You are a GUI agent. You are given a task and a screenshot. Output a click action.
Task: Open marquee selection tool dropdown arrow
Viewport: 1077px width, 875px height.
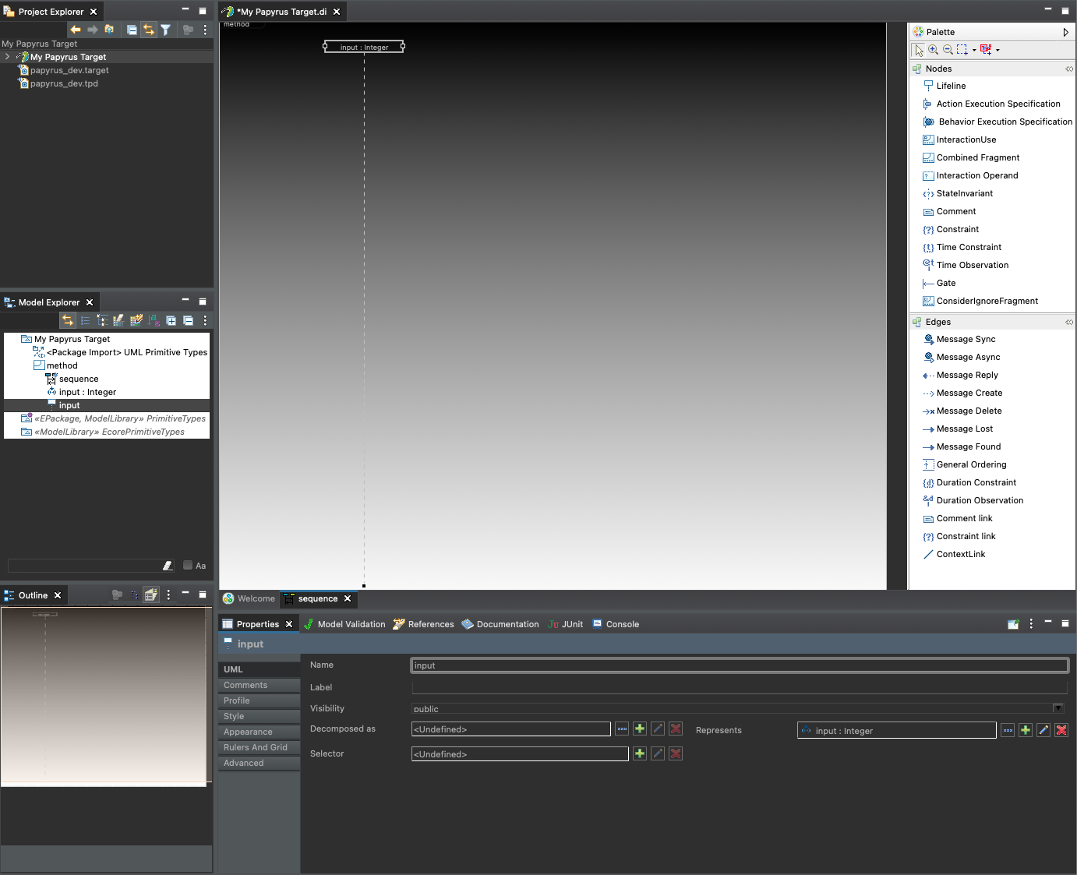coord(974,50)
